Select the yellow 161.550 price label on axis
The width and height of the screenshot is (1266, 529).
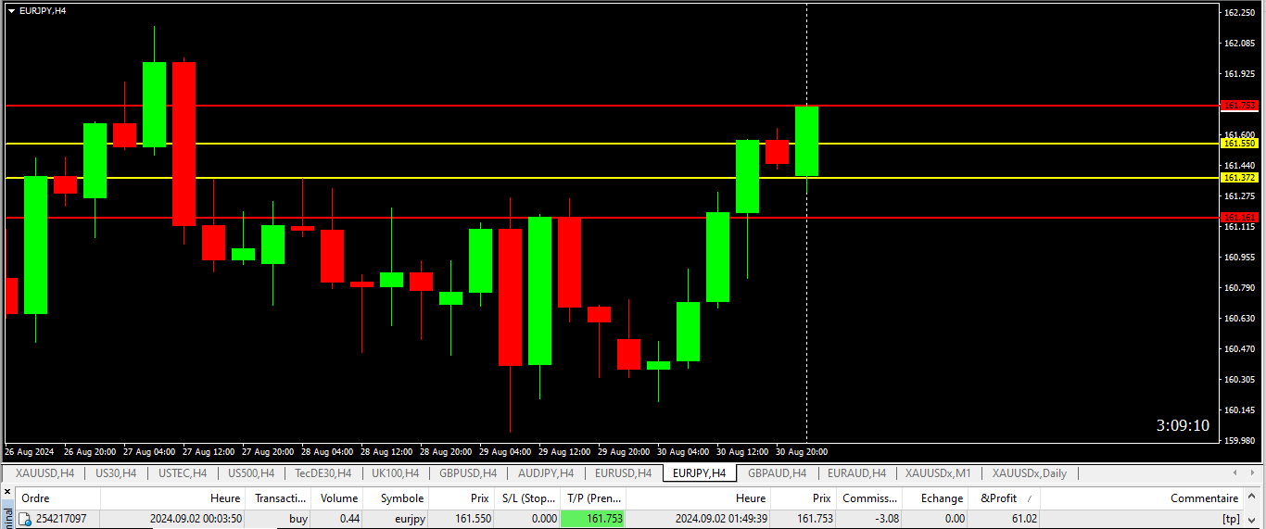click(x=1239, y=144)
